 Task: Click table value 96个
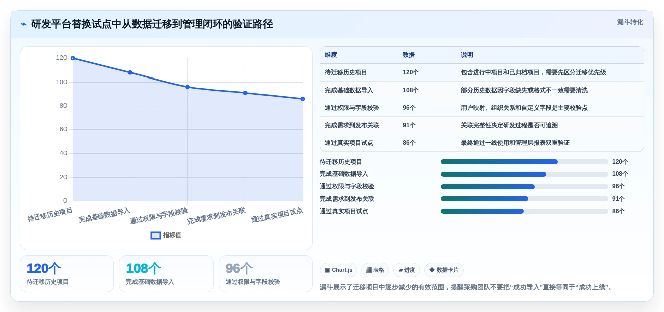(x=409, y=108)
